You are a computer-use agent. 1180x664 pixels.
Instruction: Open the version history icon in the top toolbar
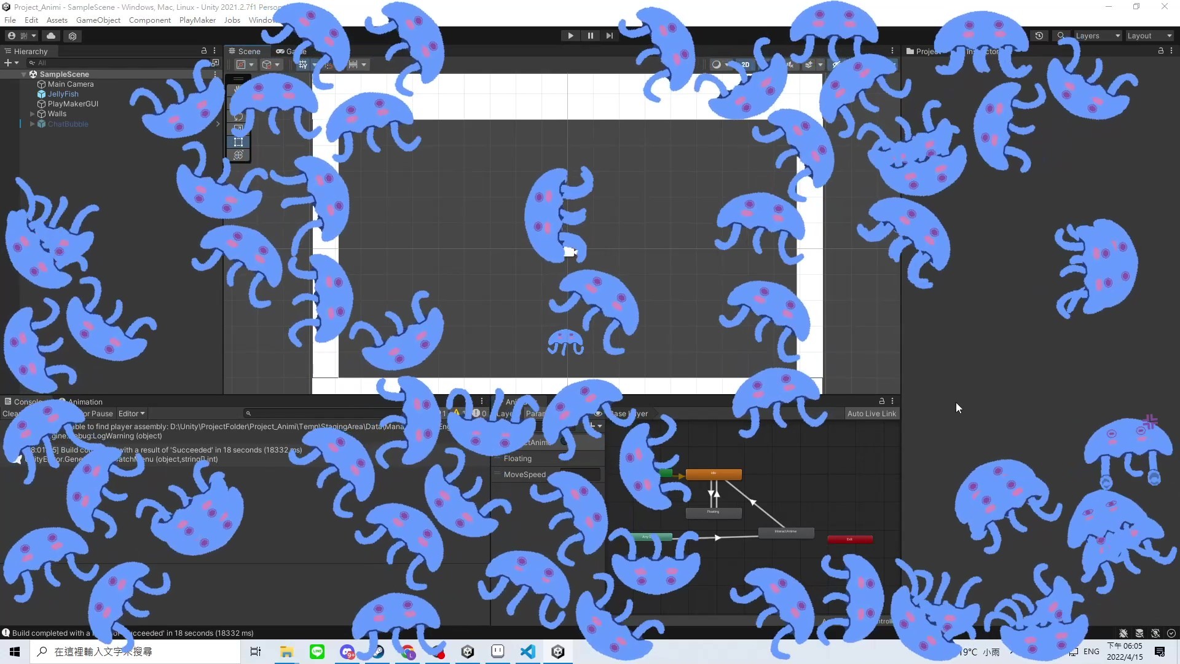click(x=1040, y=36)
